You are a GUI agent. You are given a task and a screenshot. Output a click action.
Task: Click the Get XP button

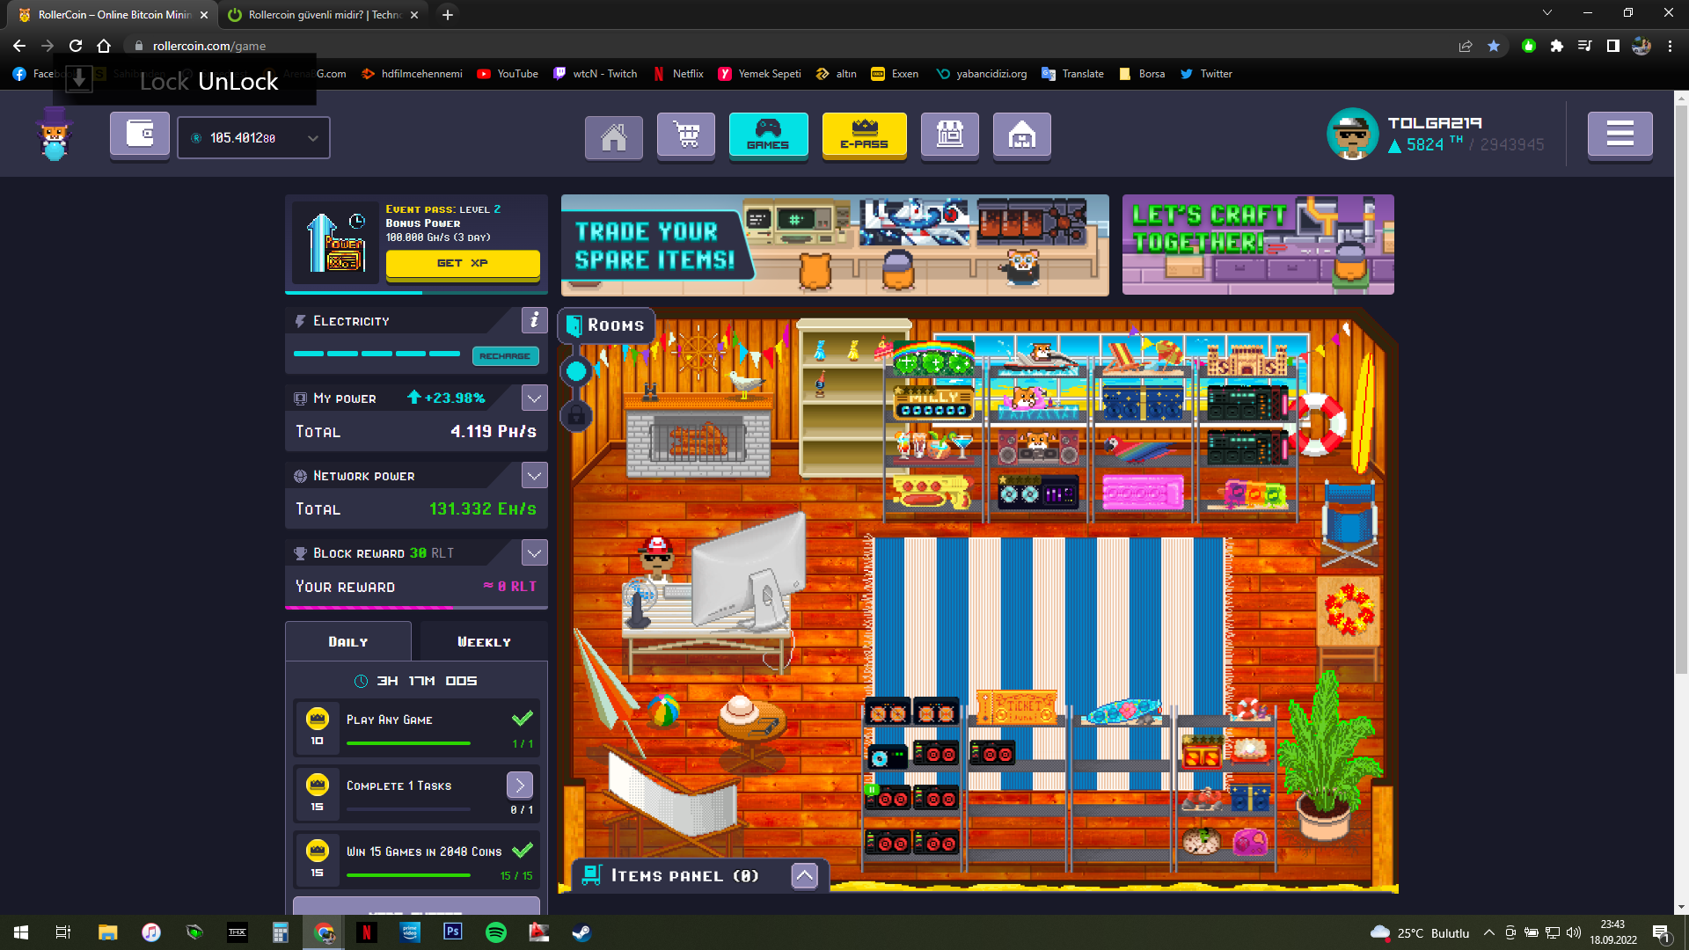coord(463,263)
